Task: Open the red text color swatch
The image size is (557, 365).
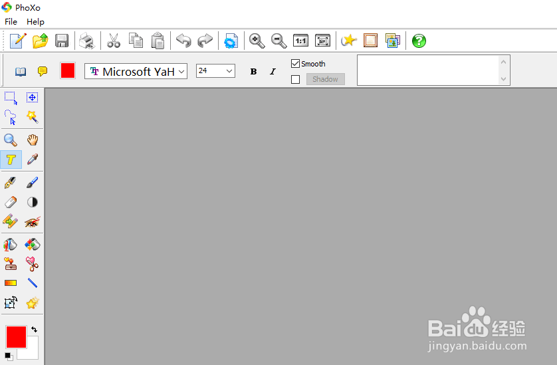Action: point(68,70)
